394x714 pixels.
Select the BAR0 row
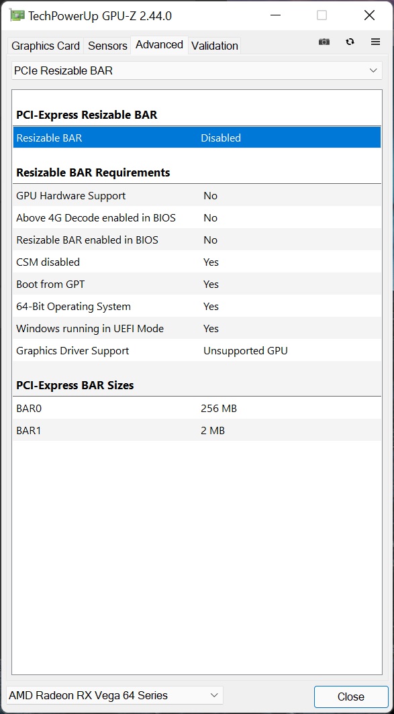[197, 409]
